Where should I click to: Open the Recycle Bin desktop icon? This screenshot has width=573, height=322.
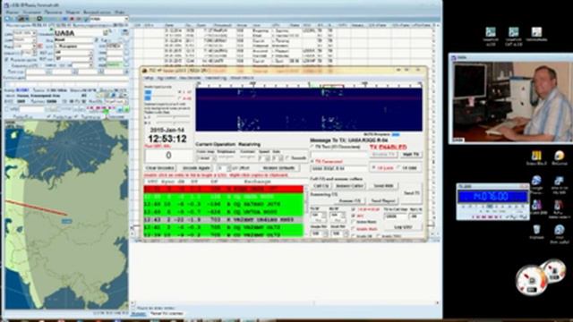(x=536, y=232)
